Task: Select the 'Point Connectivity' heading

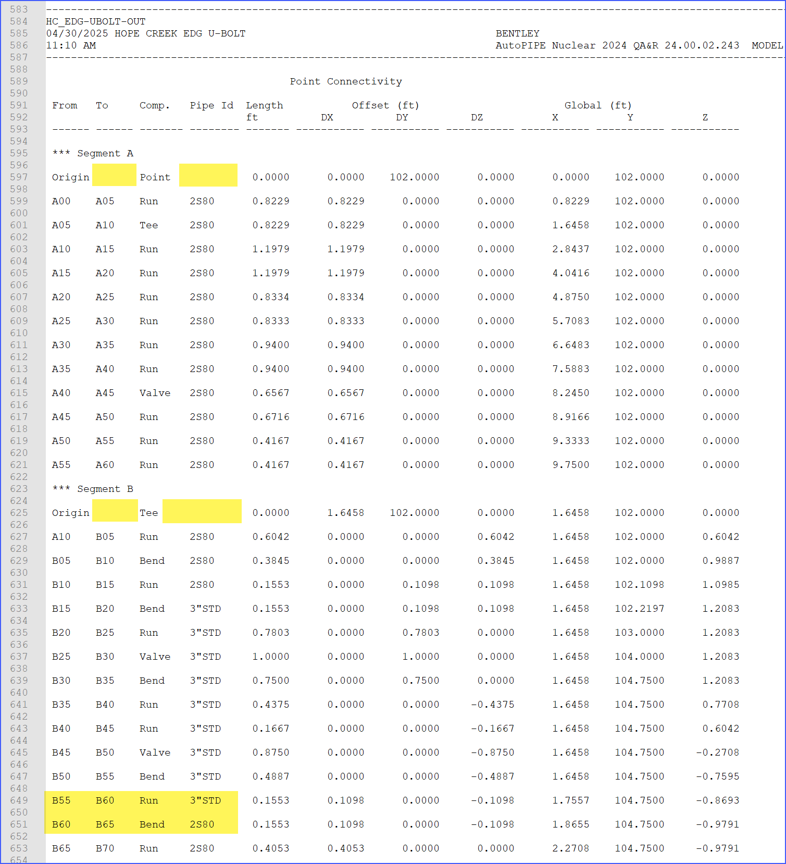Action: pyautogui.click(x=346, y=81)
